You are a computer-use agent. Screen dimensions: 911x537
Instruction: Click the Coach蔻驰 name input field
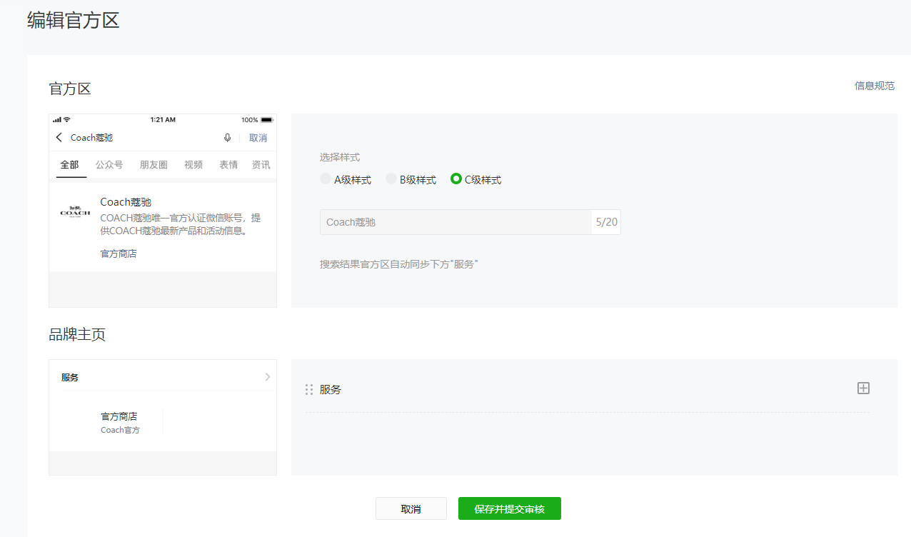pyautogui.click(x=455, y=222)
